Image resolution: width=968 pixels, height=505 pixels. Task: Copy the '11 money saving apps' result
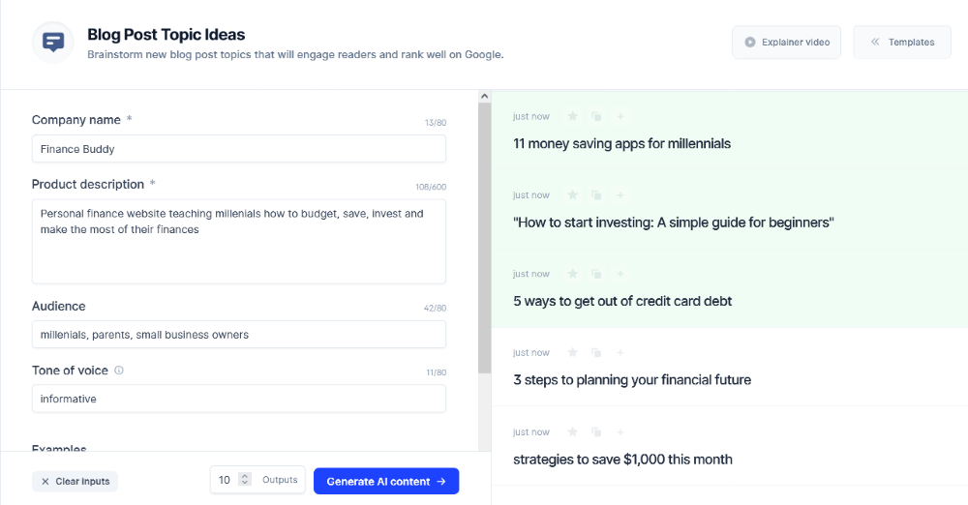(x=596, y=116)
